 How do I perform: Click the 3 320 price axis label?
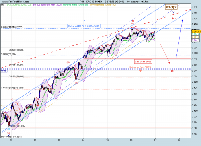pos(195,134)
